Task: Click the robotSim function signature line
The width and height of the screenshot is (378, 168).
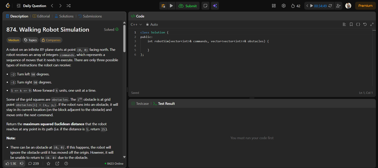Action: point(208,41)
